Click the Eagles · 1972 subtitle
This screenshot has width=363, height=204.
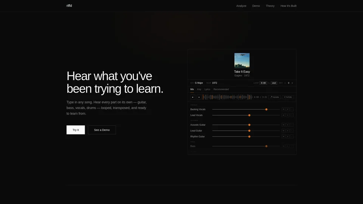coord(242,76)
